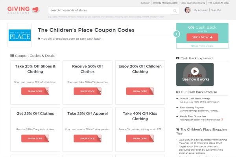
Task: Show code for Take 25% Off Shoes & Clothing
Action: tap(35, 91)
